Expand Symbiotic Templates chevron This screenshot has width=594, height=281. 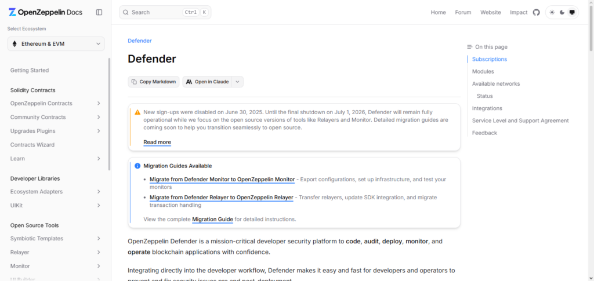99,239
